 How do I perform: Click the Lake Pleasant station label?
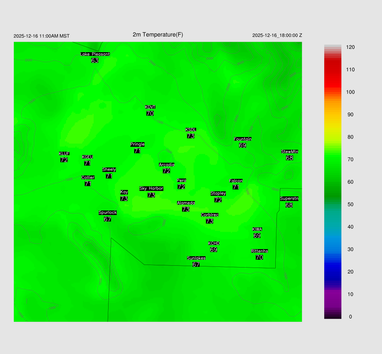[x=95, y=54]
